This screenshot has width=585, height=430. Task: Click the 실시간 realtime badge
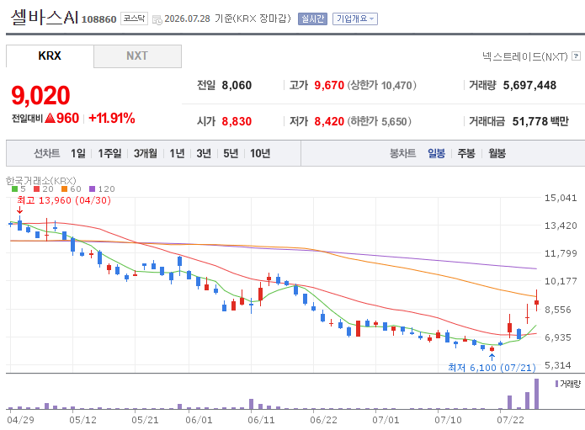coord(312,19)
